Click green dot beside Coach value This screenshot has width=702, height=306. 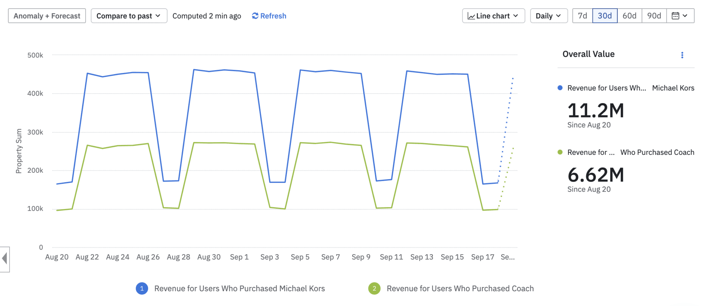[x=560, y=152]
